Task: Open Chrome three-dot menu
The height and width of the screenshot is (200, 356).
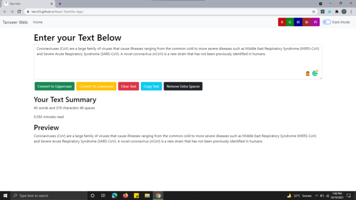Action: pyautogui.click(x=351, y=12)
